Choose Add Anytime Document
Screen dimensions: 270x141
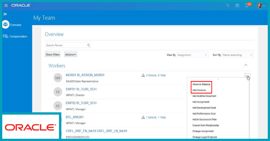point(204,96)
